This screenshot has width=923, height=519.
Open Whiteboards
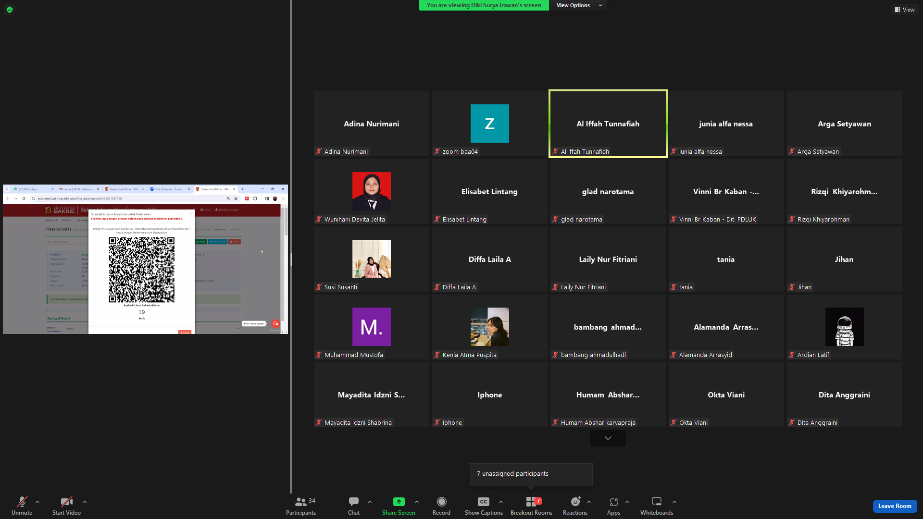click(657, 506)
